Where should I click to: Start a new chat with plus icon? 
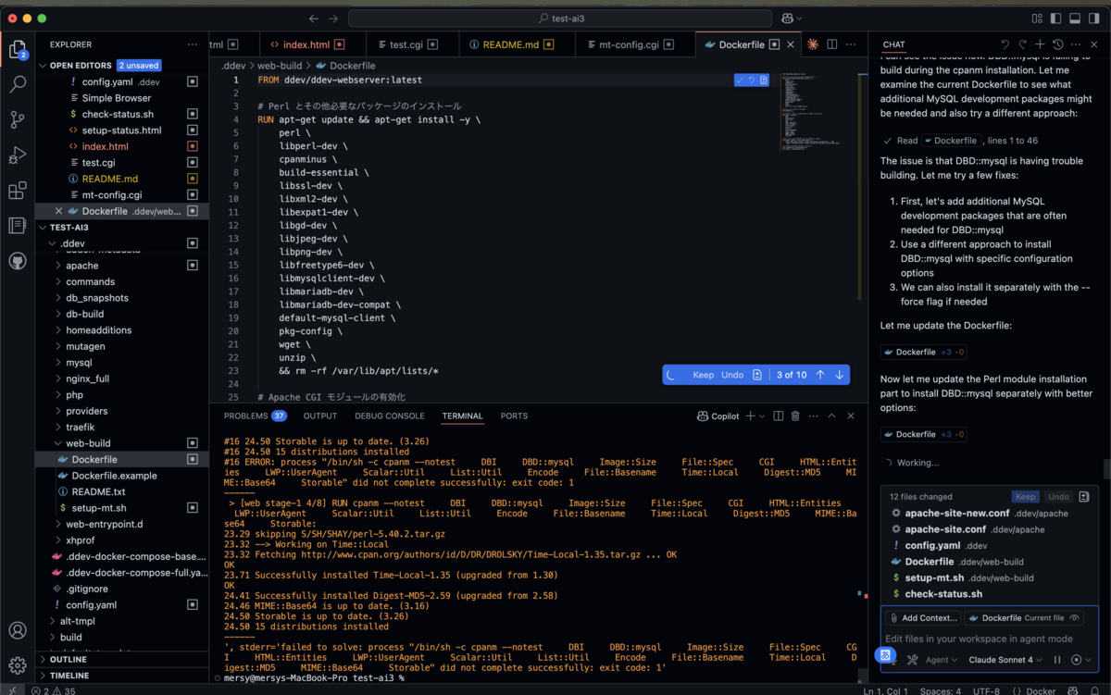pos(1040,44)
